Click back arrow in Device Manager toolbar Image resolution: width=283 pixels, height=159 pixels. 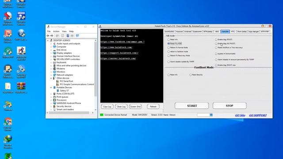pyautogui.click(x=48, y=36)
